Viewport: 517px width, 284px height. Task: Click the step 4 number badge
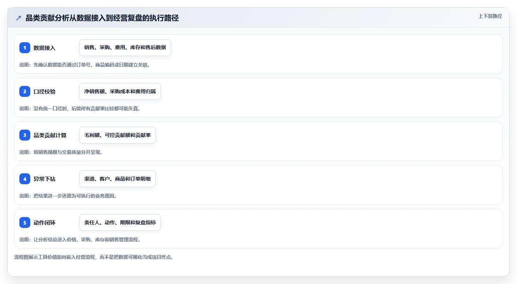coord(25,179)
